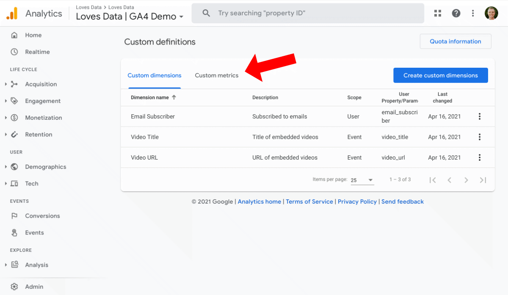Click the Events sidebar icon
The width and height of the screenshot is (508, 295).
14,232
